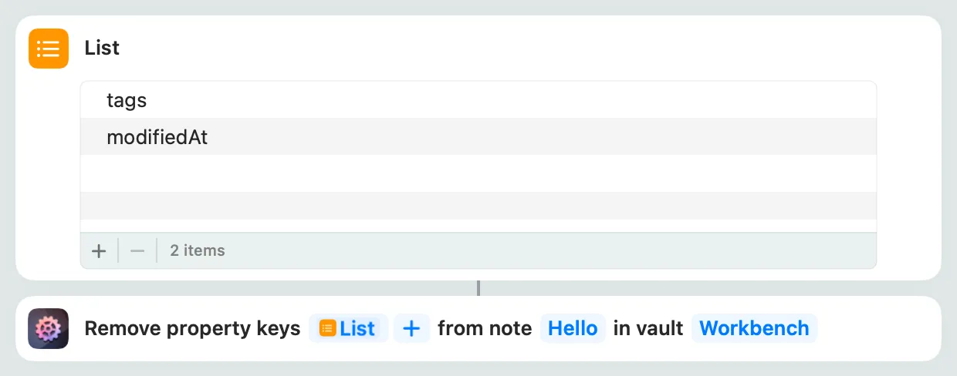Add another property key with blue plus
The width and height of the screenshot is (957, 376).
(411, 328)
